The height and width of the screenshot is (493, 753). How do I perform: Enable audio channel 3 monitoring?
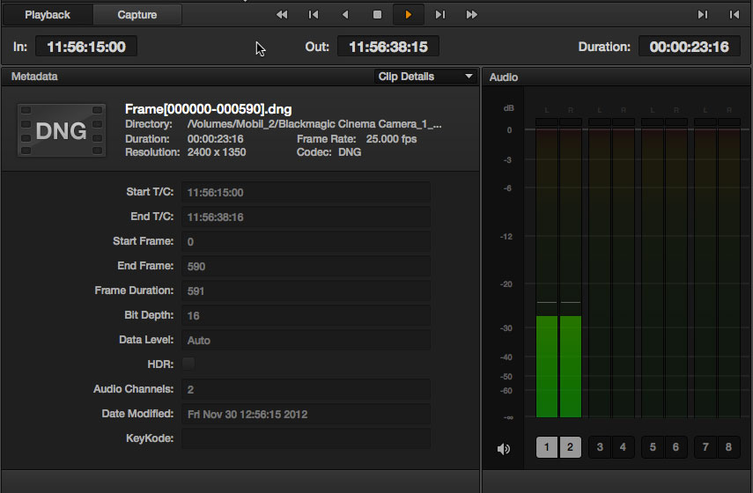click(600, 447)
